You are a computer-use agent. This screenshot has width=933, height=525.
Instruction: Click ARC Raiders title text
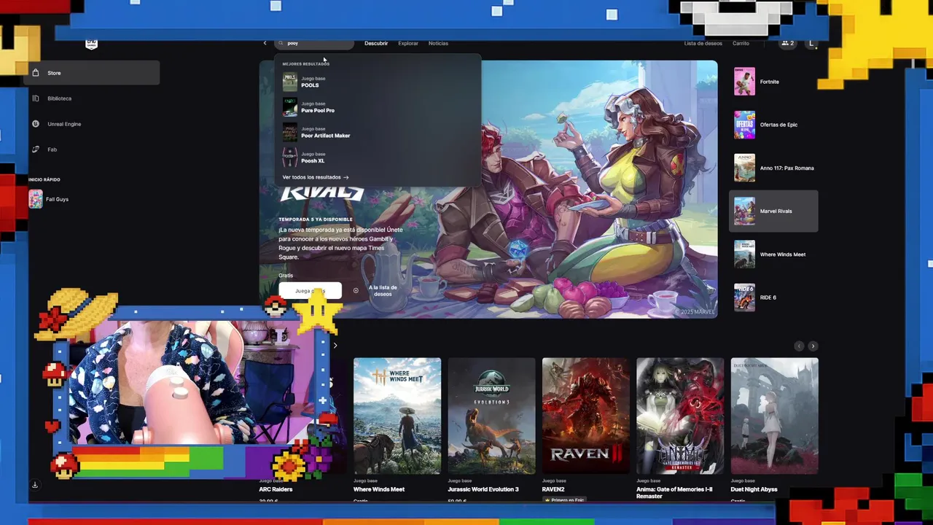tap(276, 489)
